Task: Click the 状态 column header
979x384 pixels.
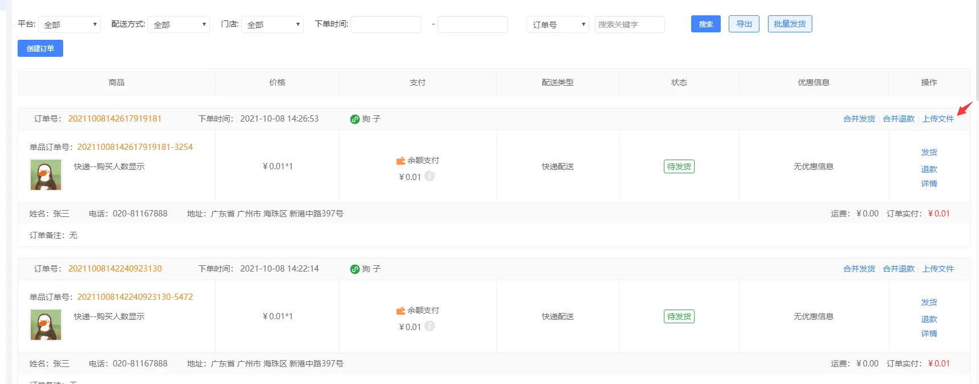Action: (679, 82)
